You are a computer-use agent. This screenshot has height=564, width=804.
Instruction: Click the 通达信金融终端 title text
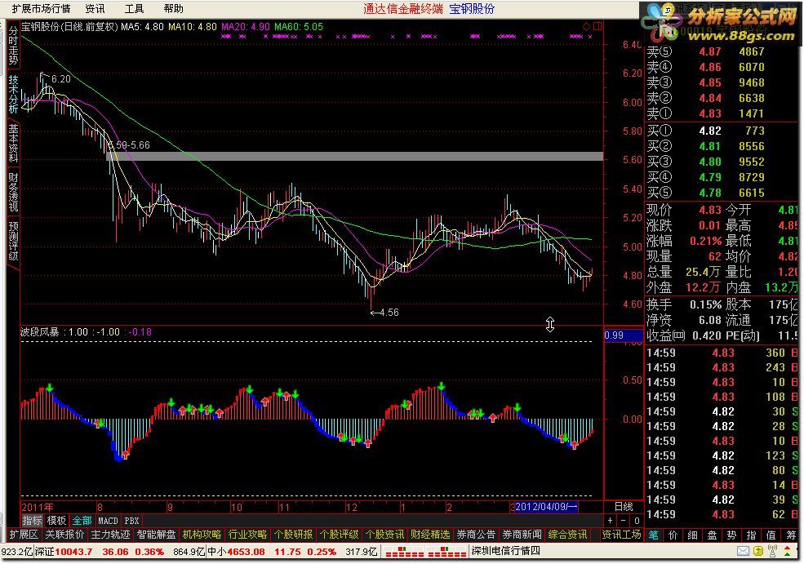(403, 9)
